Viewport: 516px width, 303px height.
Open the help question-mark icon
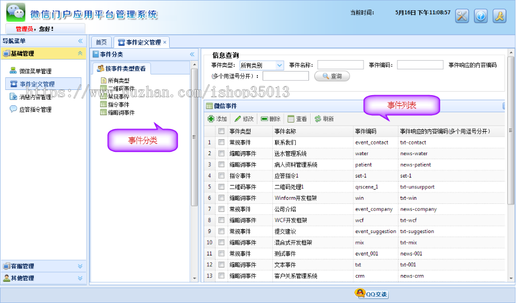[x=480, y=16]
